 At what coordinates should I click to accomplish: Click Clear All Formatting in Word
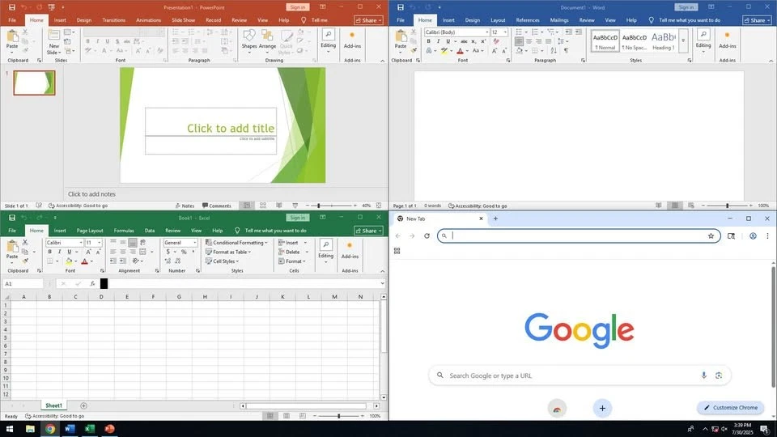coord(496,41)
